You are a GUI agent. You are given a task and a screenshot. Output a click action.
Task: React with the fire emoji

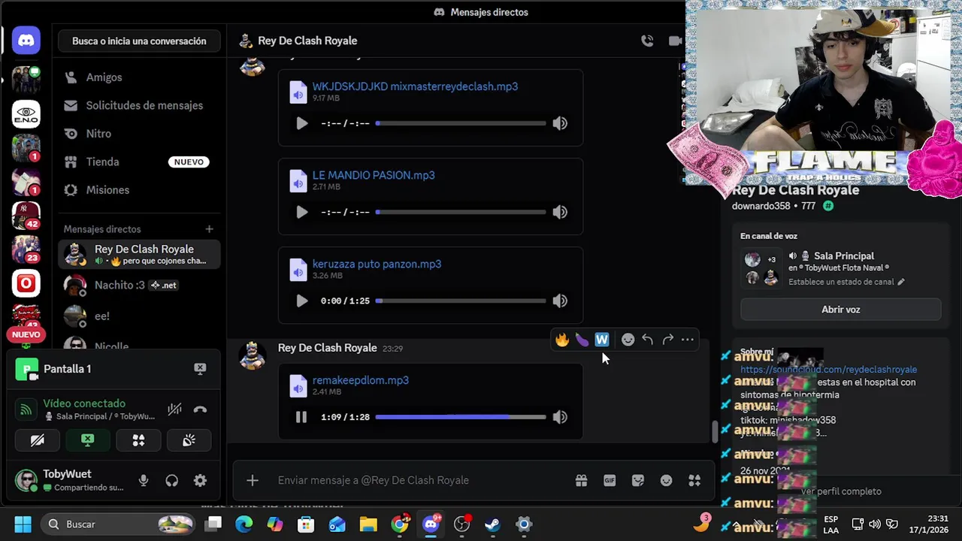click(562, 340)
